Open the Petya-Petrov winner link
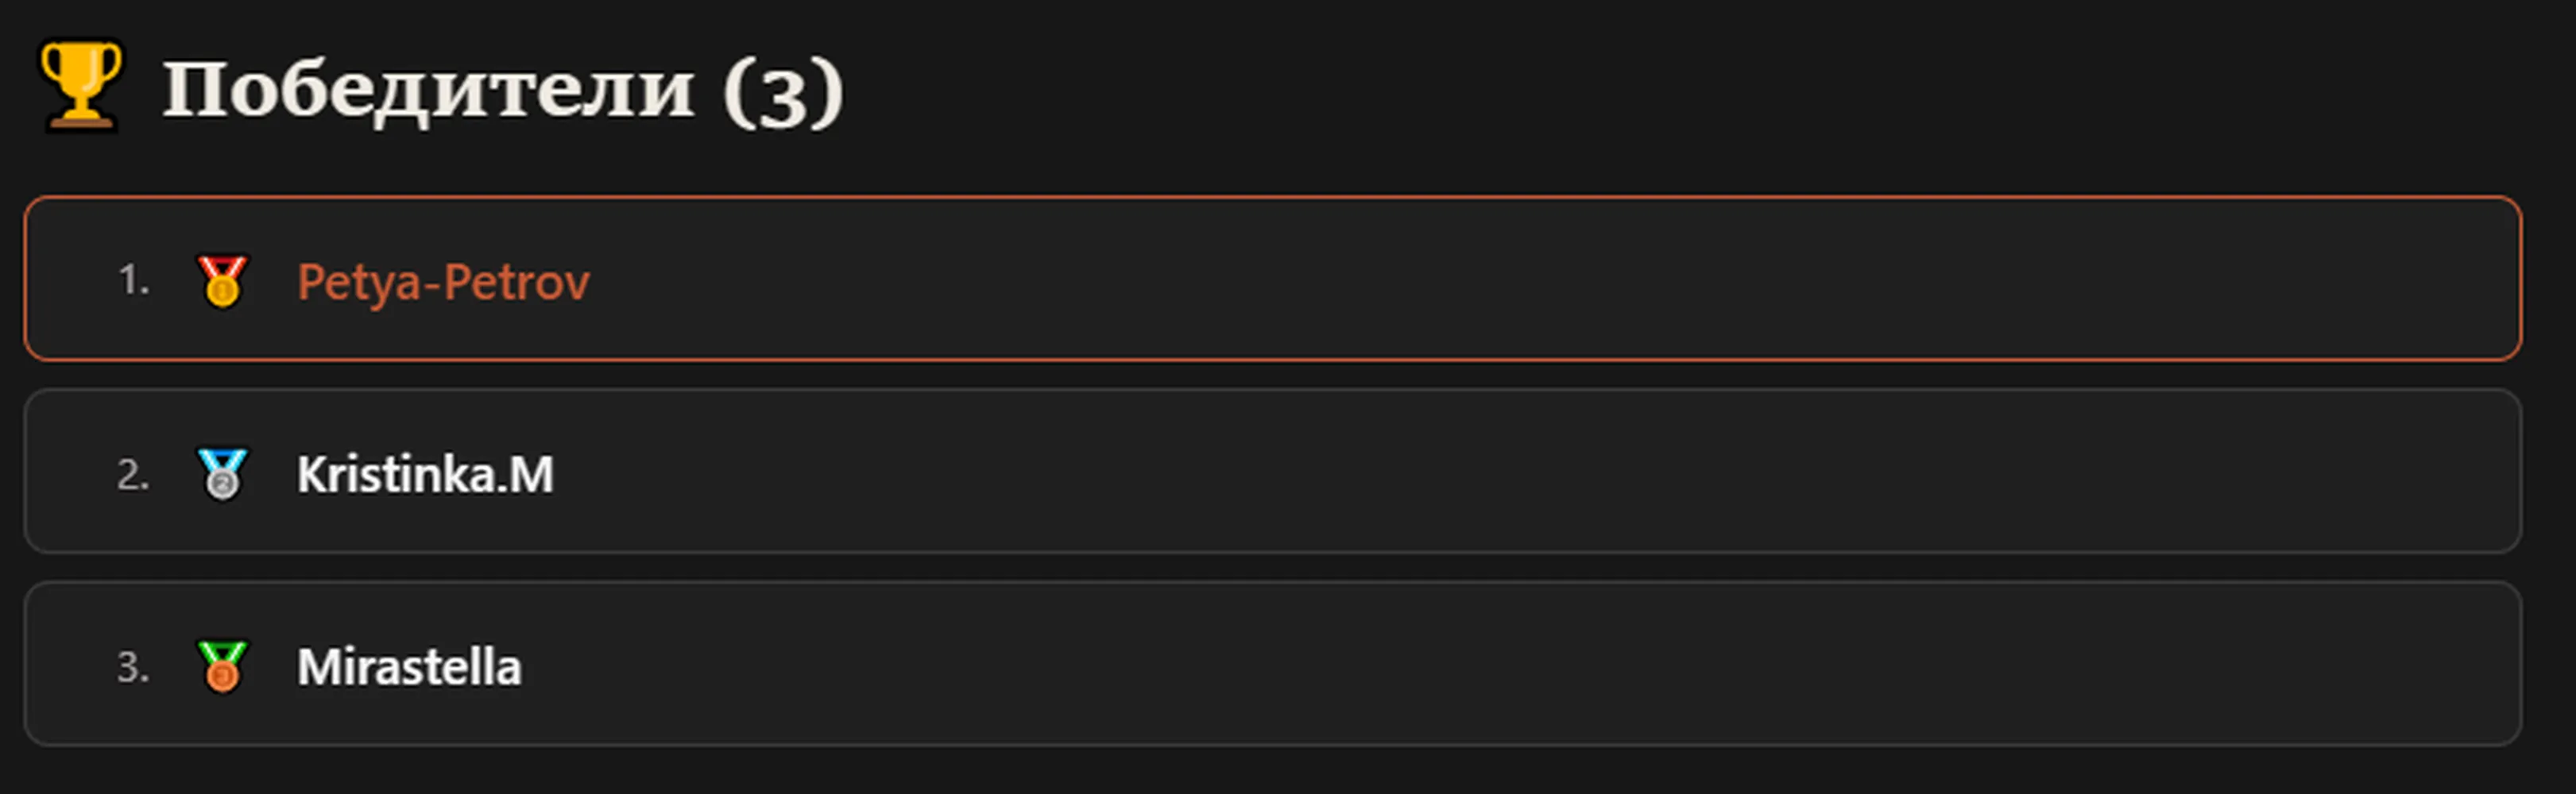This screenshot has height=794, width=2576. 443,282
